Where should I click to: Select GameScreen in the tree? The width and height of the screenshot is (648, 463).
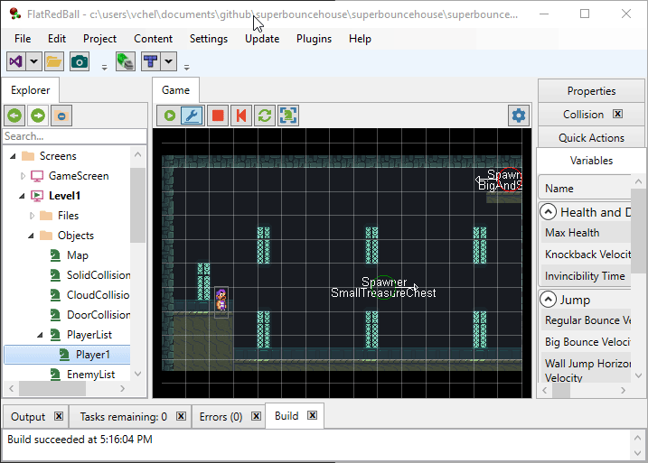point(79,176)
